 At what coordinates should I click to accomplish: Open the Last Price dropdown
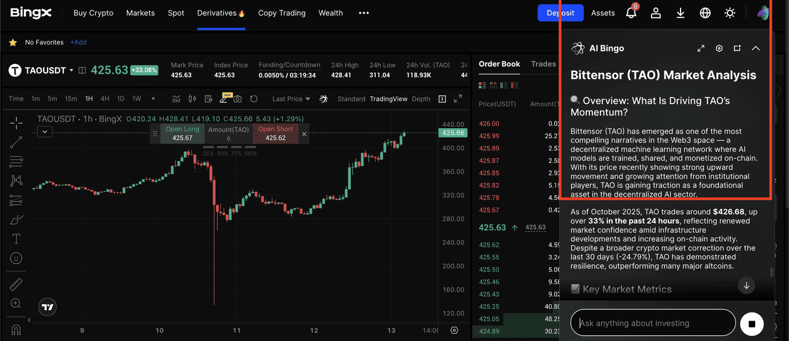(x=292, y=99)
